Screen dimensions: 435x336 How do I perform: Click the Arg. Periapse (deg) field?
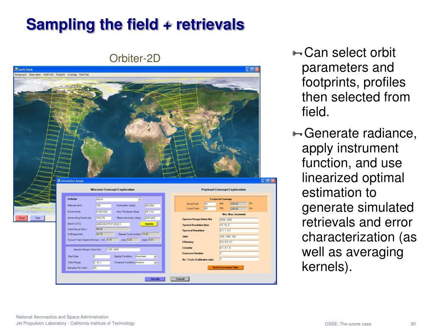153,212
